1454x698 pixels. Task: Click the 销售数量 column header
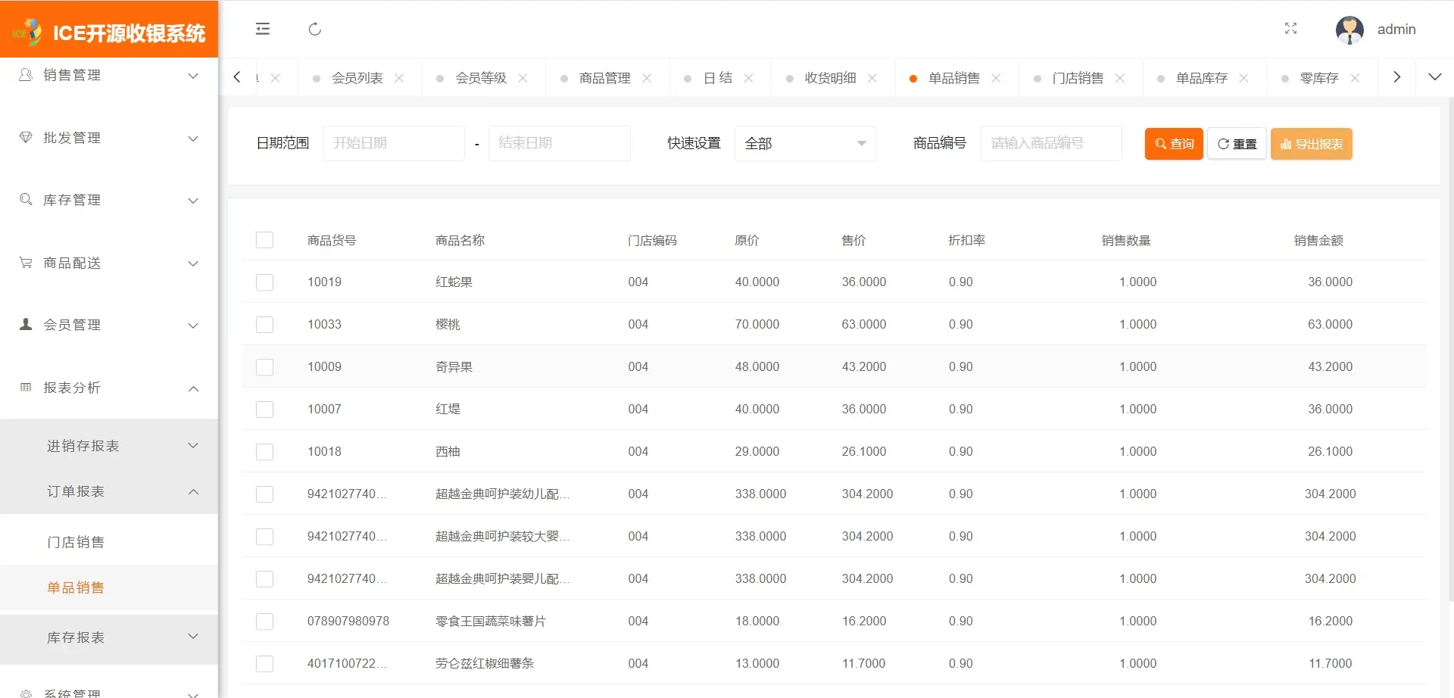[1126, 240]
